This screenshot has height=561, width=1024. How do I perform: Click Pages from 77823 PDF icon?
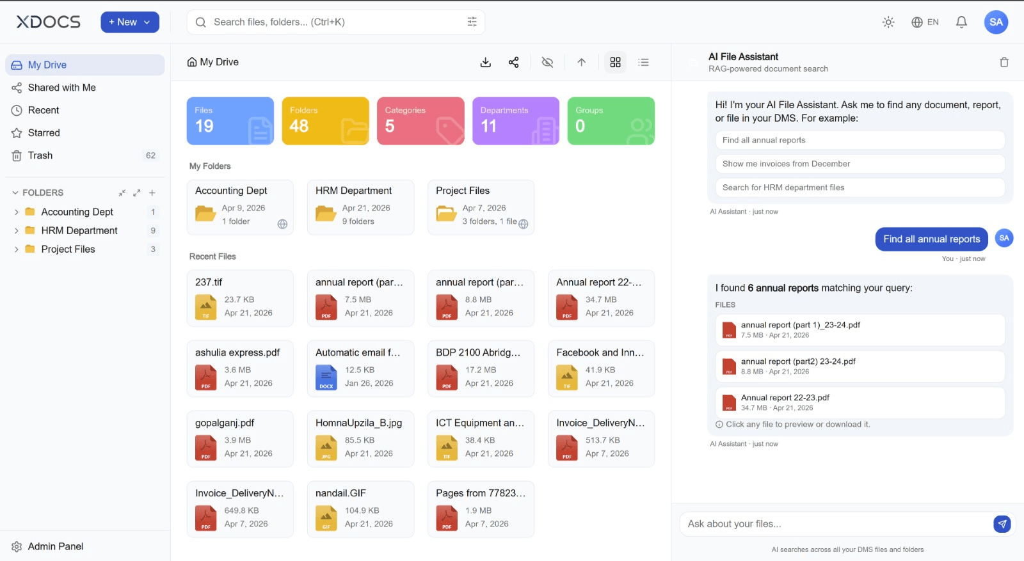pos(447,518)
